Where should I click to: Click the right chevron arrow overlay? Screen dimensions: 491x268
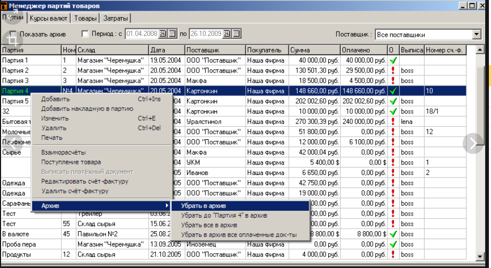[x=473, y=143]
